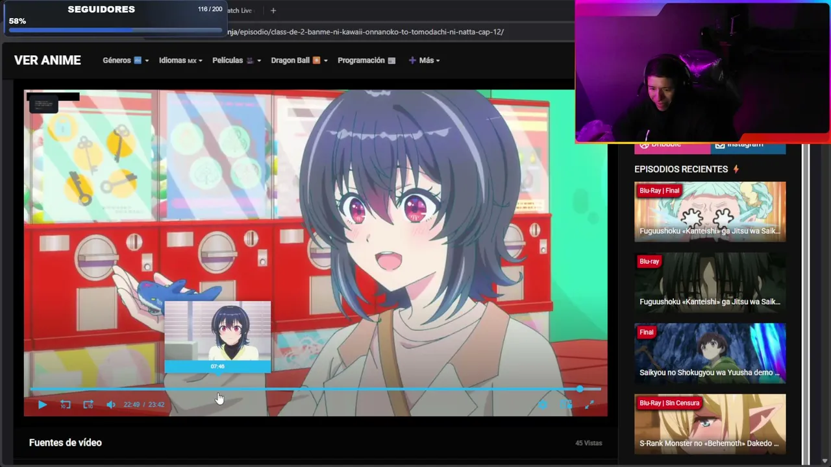The width and height of the screenshot is (831, 467).
Task: Click the 23:42 total duration text
Action: (156, 405)
